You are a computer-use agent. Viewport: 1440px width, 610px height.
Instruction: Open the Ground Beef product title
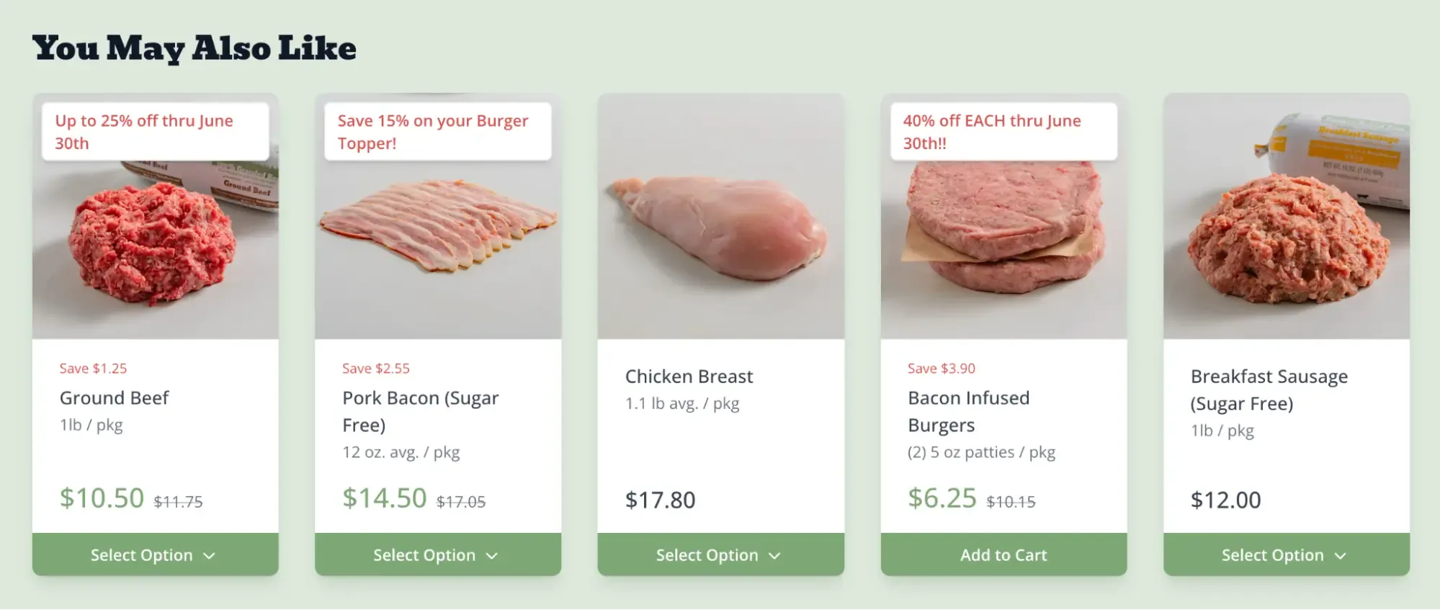coord(114,398)
